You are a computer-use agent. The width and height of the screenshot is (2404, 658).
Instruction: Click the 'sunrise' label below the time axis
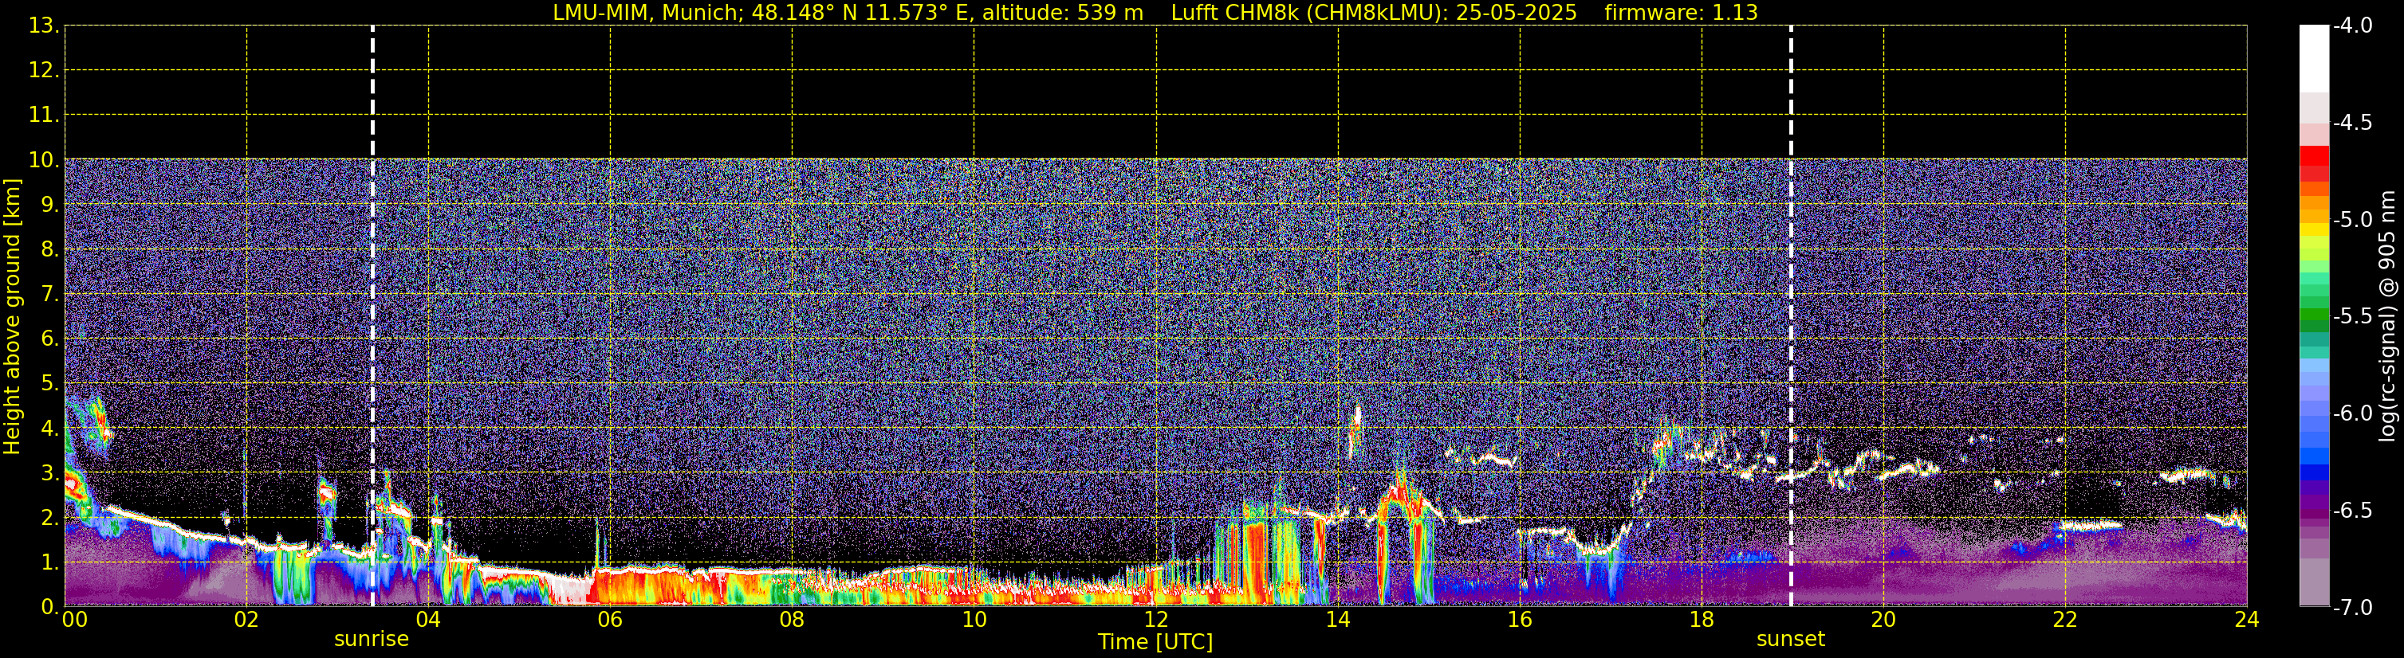coord(372,640)
